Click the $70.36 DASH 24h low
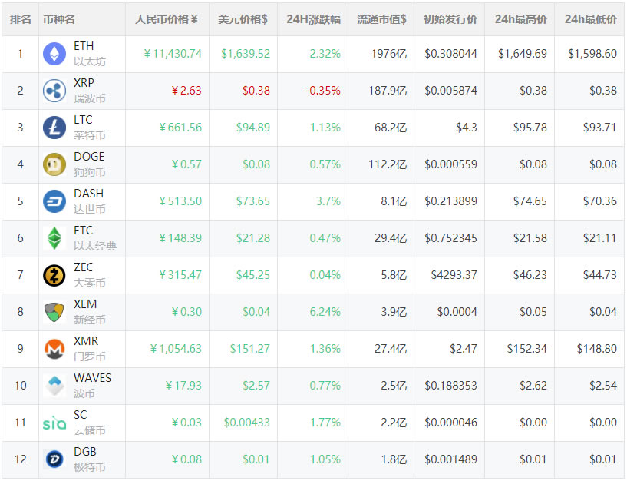The height and width of the screenshot is (481, 627). [600, 201]
